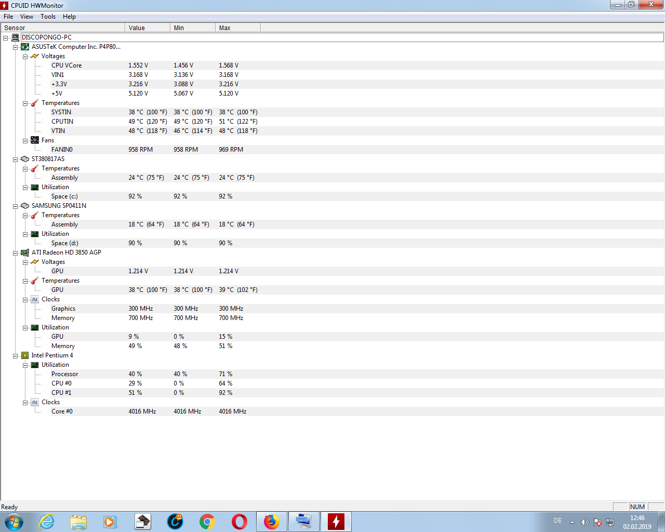The height and width of the screenshot is (532, 665).
Task: Click thermometer icon under ATI Radeon
Action: 35,281
